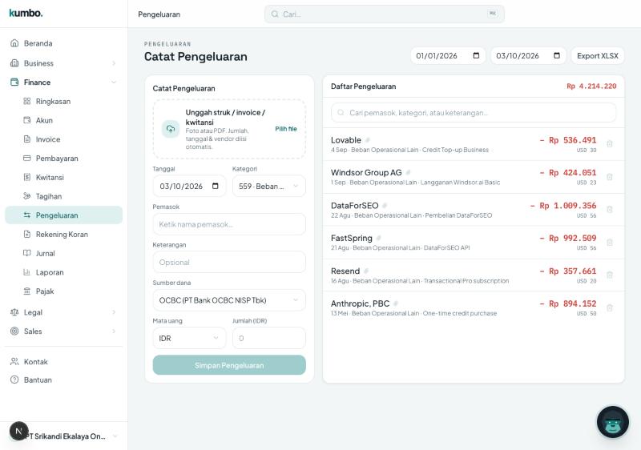Screen dimensions: 641x450
Task: Open the Mata uang IDR dropdown
Action: tap(189, 338)
